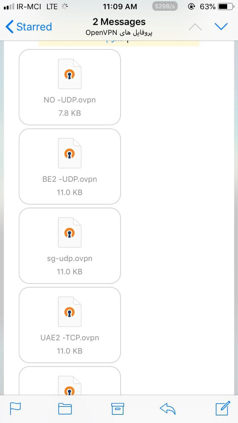
Task: Tap the archive box icon
Action: click(117, 408)
